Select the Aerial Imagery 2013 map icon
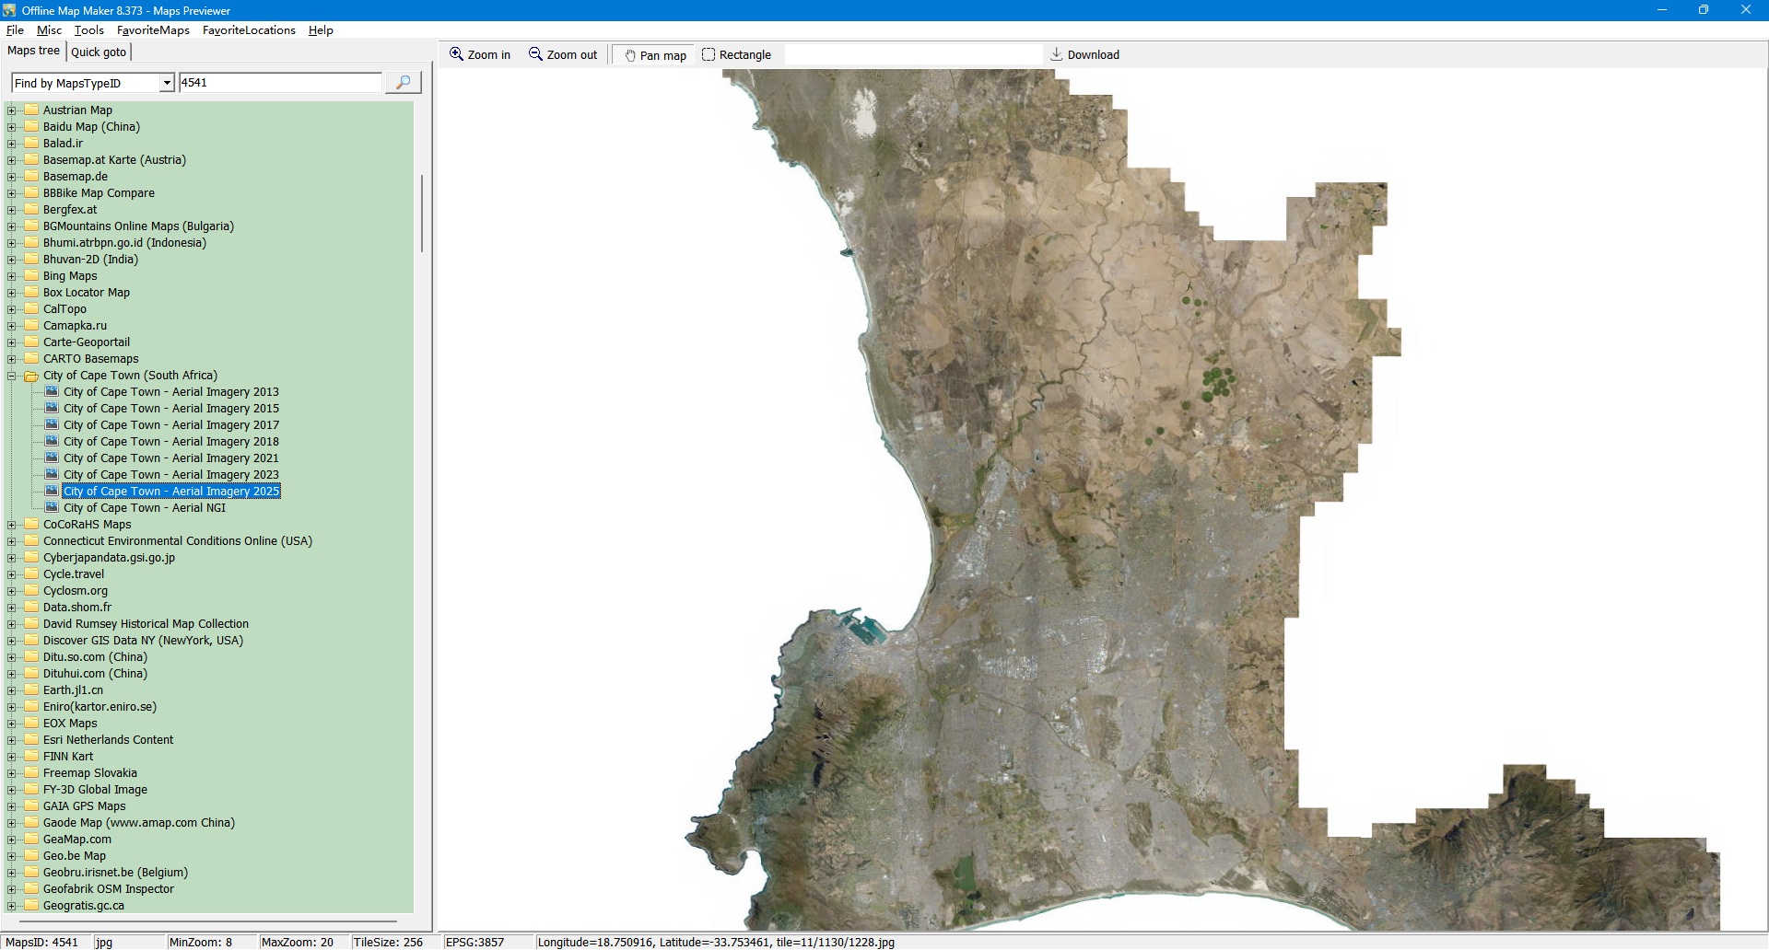Image resolution: width=1769 pixels, height=950 pixels. point(52,391)
